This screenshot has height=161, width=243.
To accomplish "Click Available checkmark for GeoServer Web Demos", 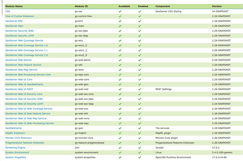I will (x=120, y=60).
